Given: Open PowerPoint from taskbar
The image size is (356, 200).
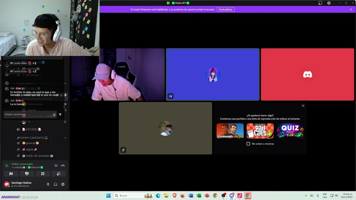Looking at the screenshot, I should pyautogui.click(x=207, y=196).
